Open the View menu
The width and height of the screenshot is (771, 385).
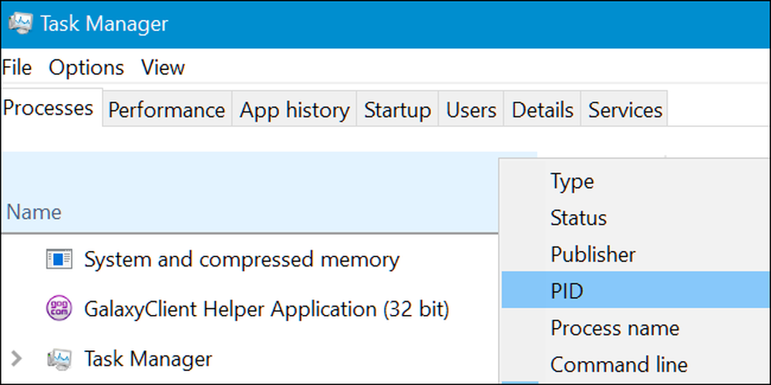pos(163,68)
